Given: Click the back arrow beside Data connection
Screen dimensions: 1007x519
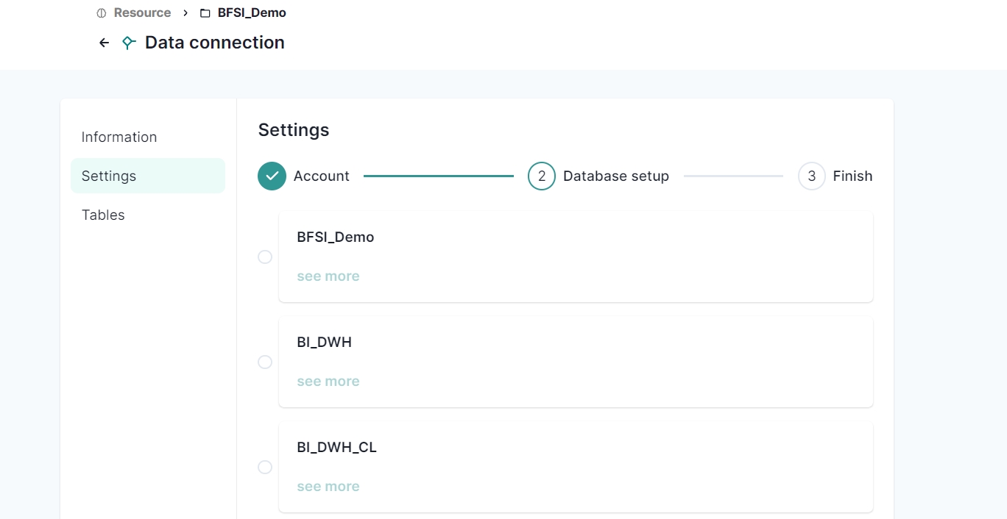Looking at the screenshot, I should (x=104, y=43).
